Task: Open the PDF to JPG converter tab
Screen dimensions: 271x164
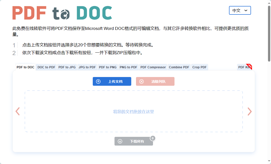Action: coord(67,67)
